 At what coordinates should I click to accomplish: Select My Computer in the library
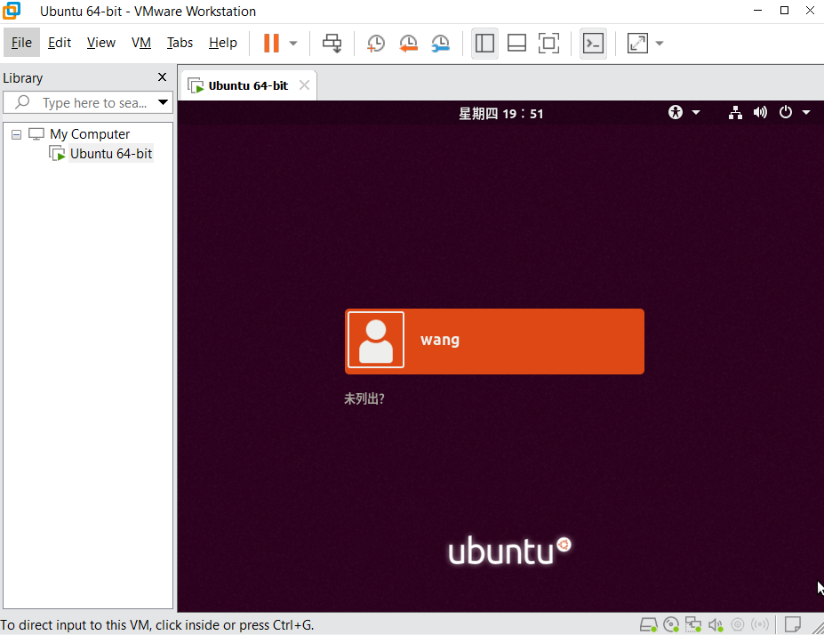[90, 134]
